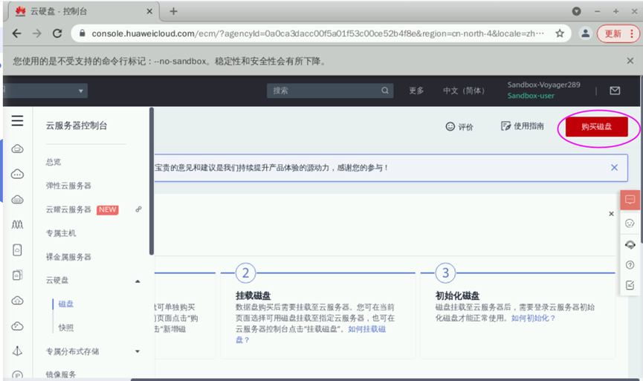The image size is (643, 381).
Task: Open the red chat feedback widget
Action: click(630, 200)
